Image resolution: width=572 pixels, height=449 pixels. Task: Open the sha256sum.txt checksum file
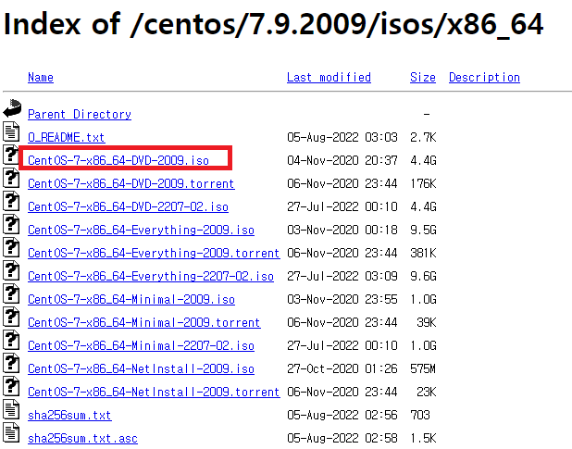(69, 415)
